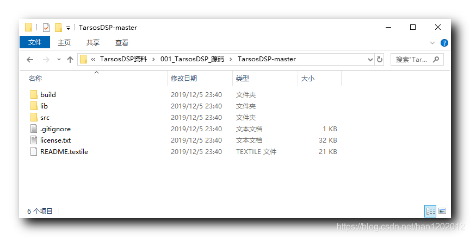Click the title bar folder icon
The image size is (470, 237).
28,27
